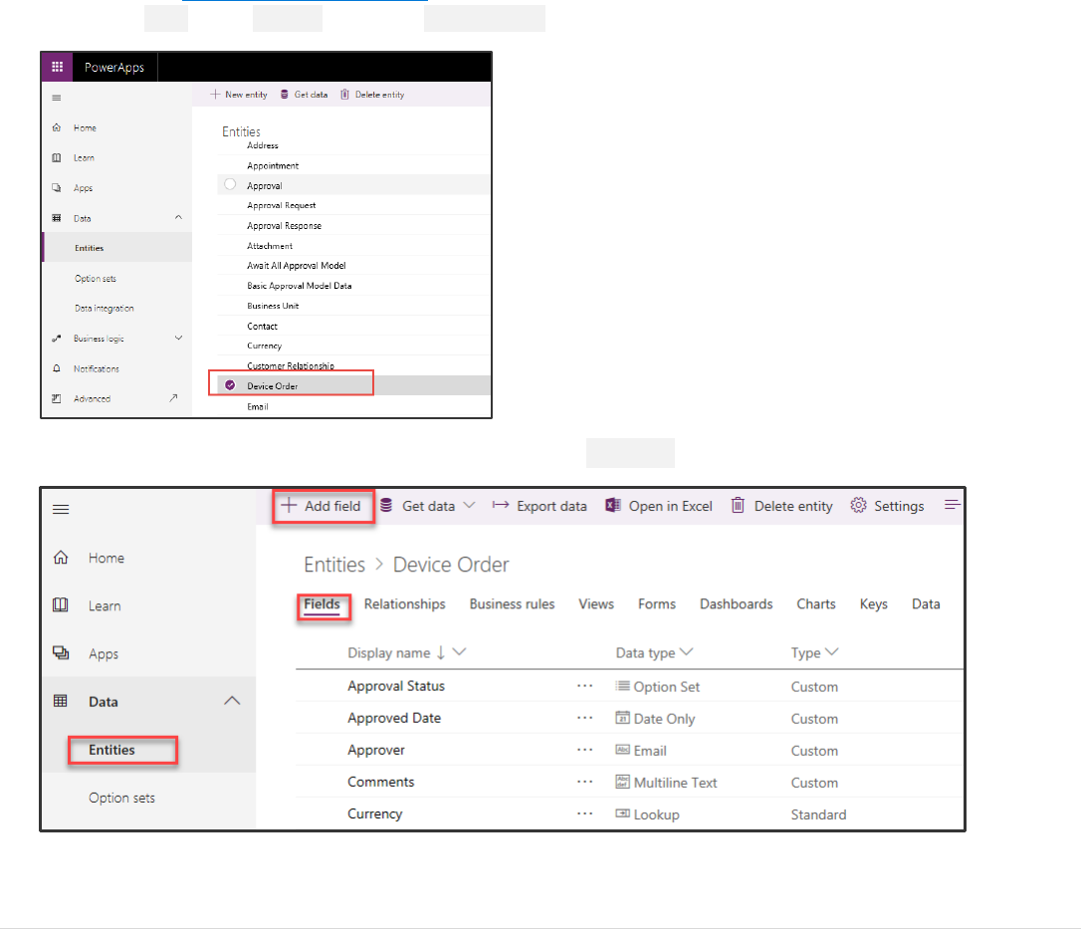1081x929 pixels.
Task: Click the Business logic flow icon
Action: (57, 339)
